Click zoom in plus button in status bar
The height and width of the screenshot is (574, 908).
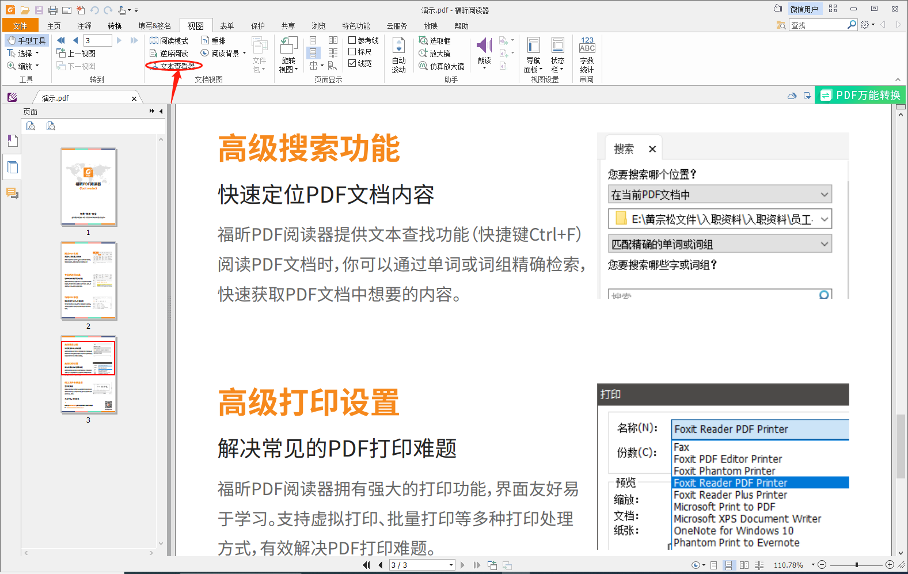click(890, 565)
